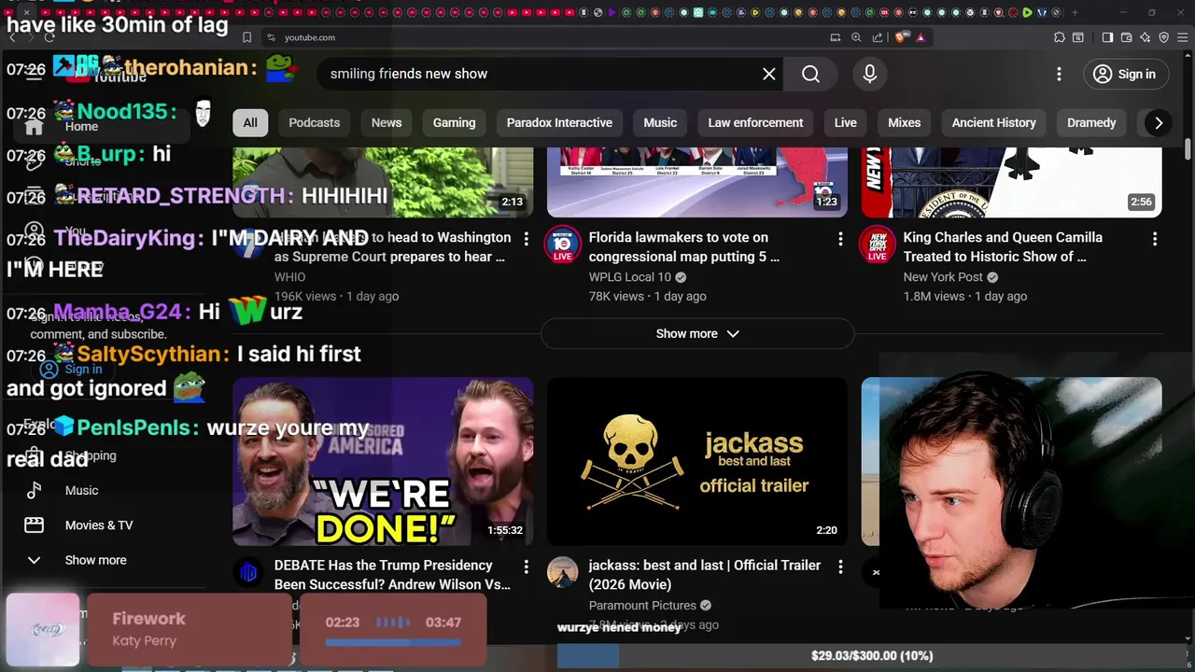The height and width of the screenshot is (672, 1195).
Task: Filter results by Mixes
Action: (x=904, y=122)
